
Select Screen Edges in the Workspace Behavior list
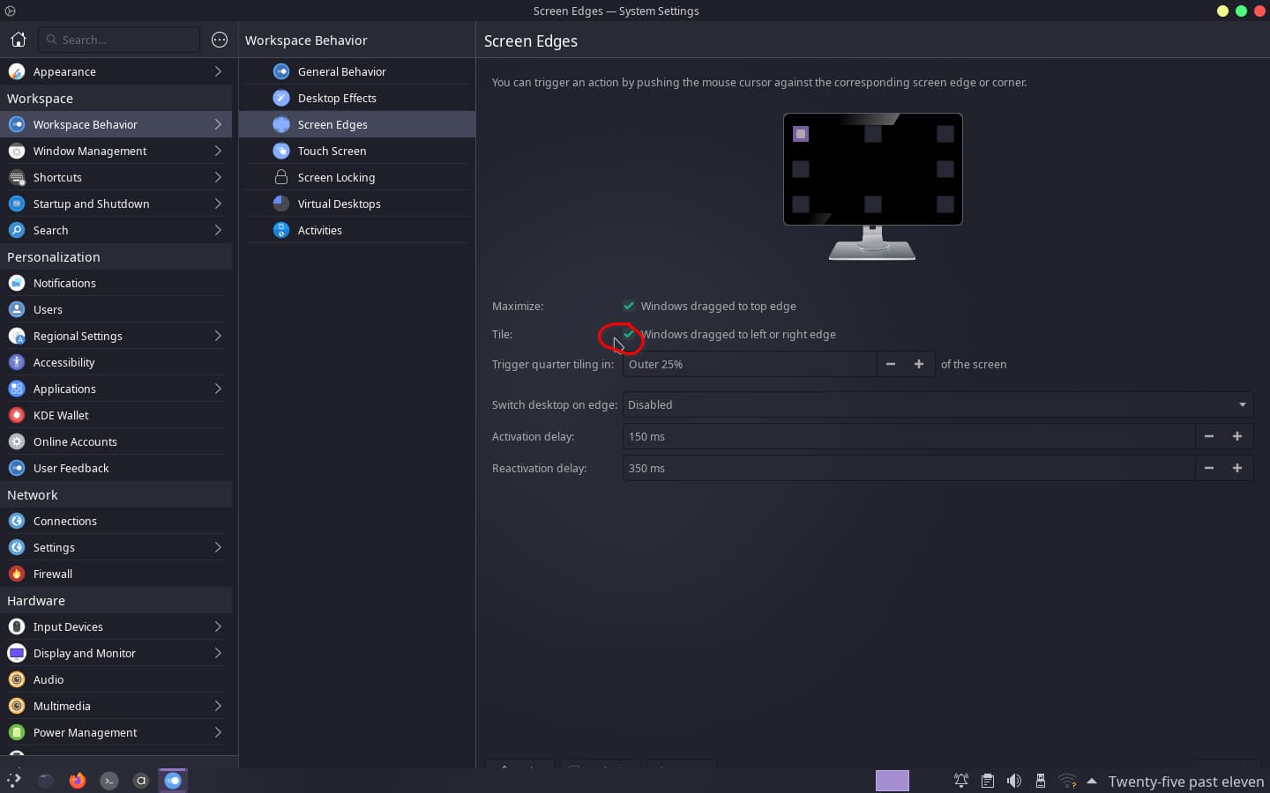[357, 124]
